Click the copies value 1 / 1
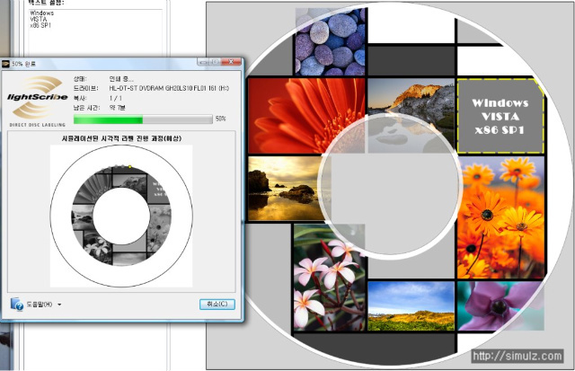Image resolution: width=575 pixels, height=371 pixels. click(x=115, y=98)
